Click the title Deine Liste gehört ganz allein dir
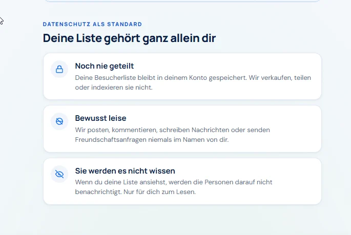Image resolution: width=351 pixels, height=235 pixels. [x=129, y=38]
